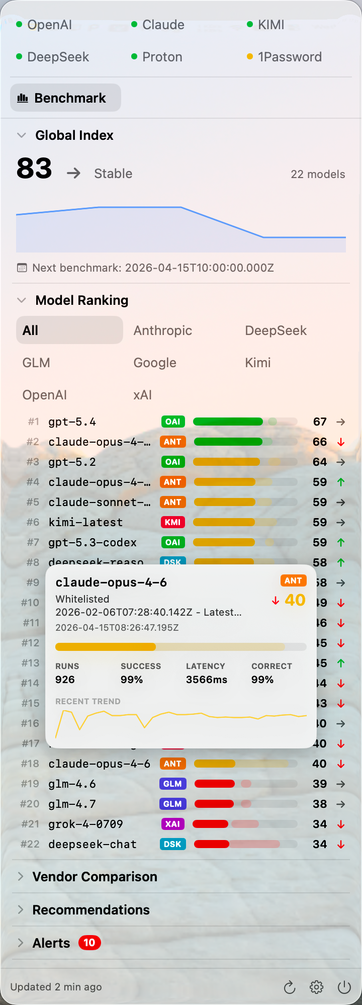Collapse the Global Index section

(x=21, y=135)
